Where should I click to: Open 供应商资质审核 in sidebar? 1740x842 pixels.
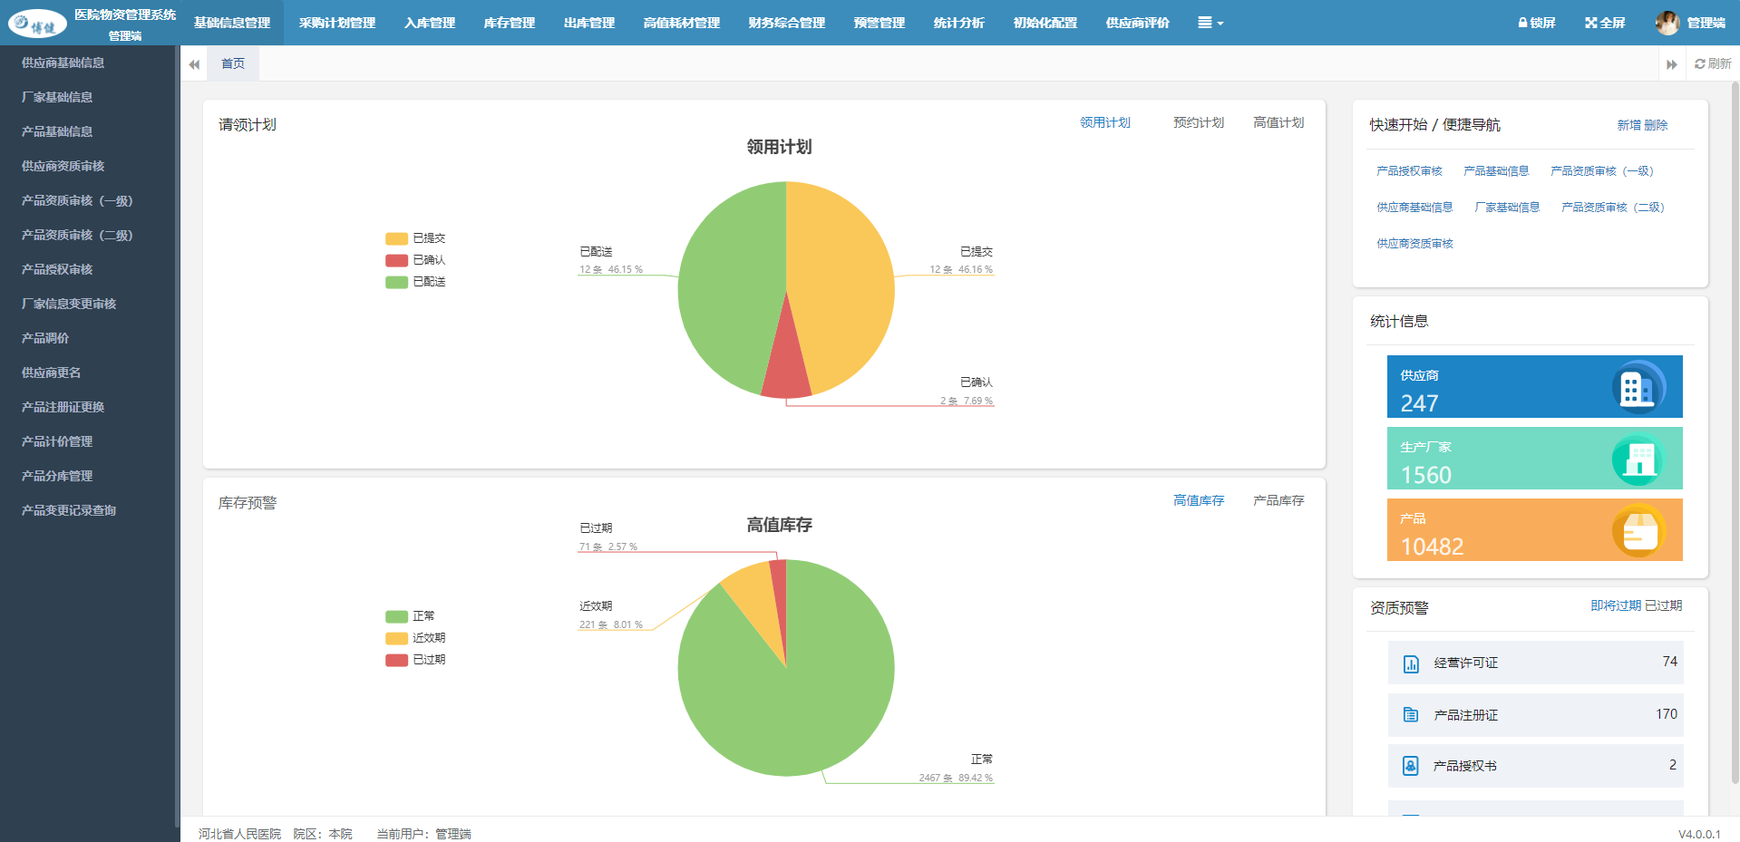click(x=63, y=166)
